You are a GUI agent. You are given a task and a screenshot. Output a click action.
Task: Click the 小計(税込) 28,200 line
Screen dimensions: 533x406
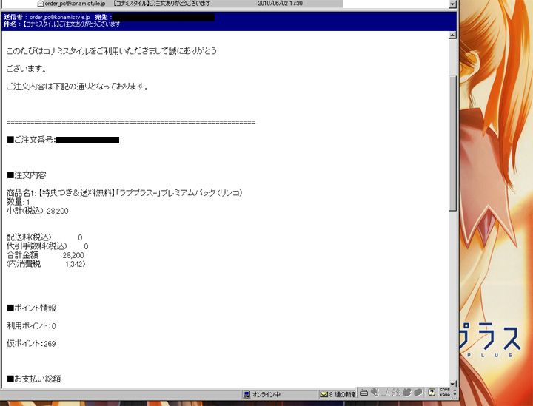pos(38,211)
